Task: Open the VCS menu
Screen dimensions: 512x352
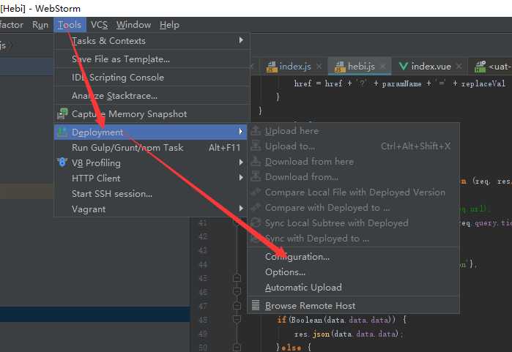Action: click(x=100, y=25)
